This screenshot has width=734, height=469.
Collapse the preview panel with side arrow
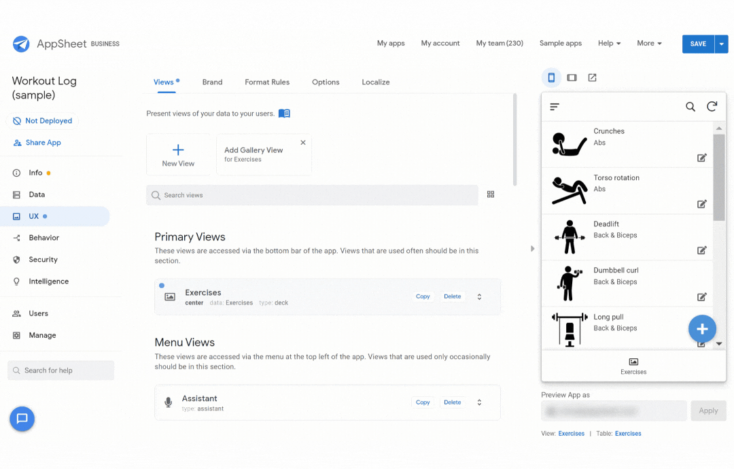click(532, 249)
